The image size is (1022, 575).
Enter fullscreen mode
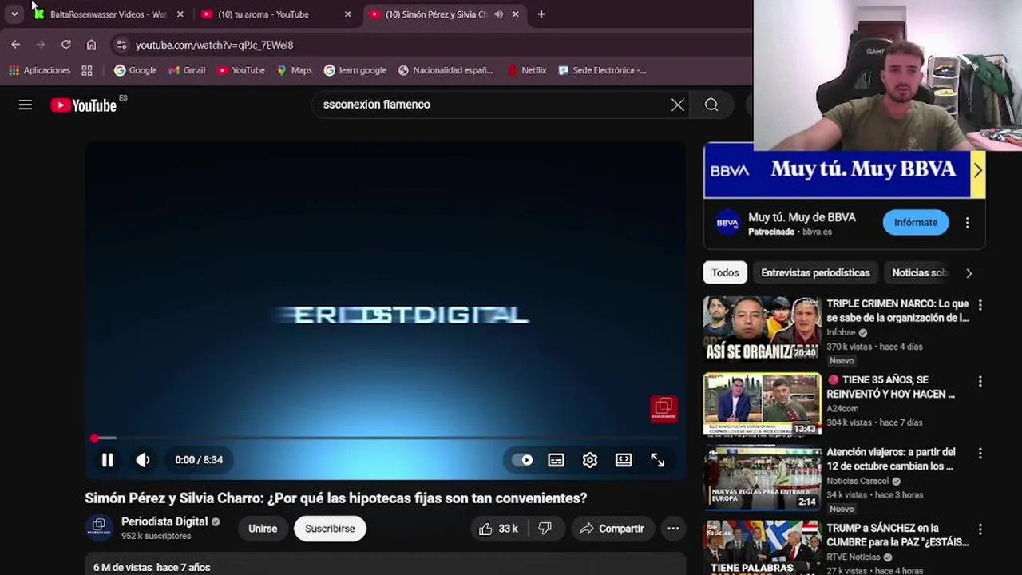click(x=657, y=460)
